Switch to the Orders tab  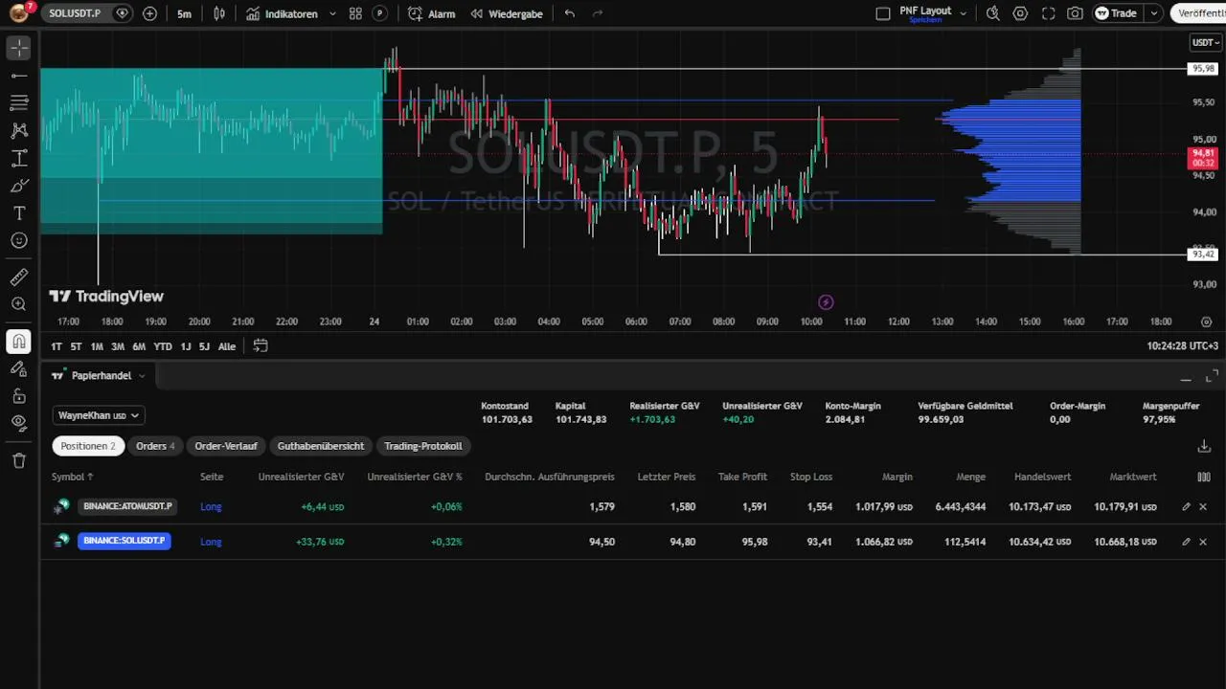(x=155, y=446)
